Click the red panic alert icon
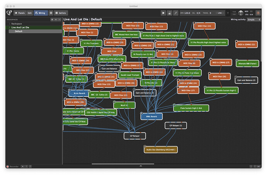The image size is (267, 175). (258, 13)
